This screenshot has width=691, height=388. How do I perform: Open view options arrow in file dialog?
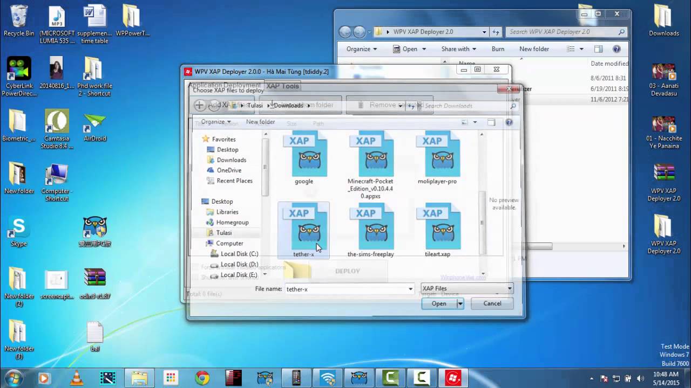pos(475,122)
